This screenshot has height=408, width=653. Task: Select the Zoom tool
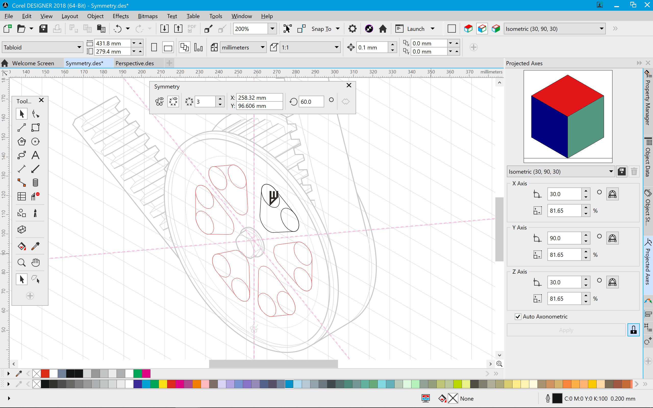(22, 262)
